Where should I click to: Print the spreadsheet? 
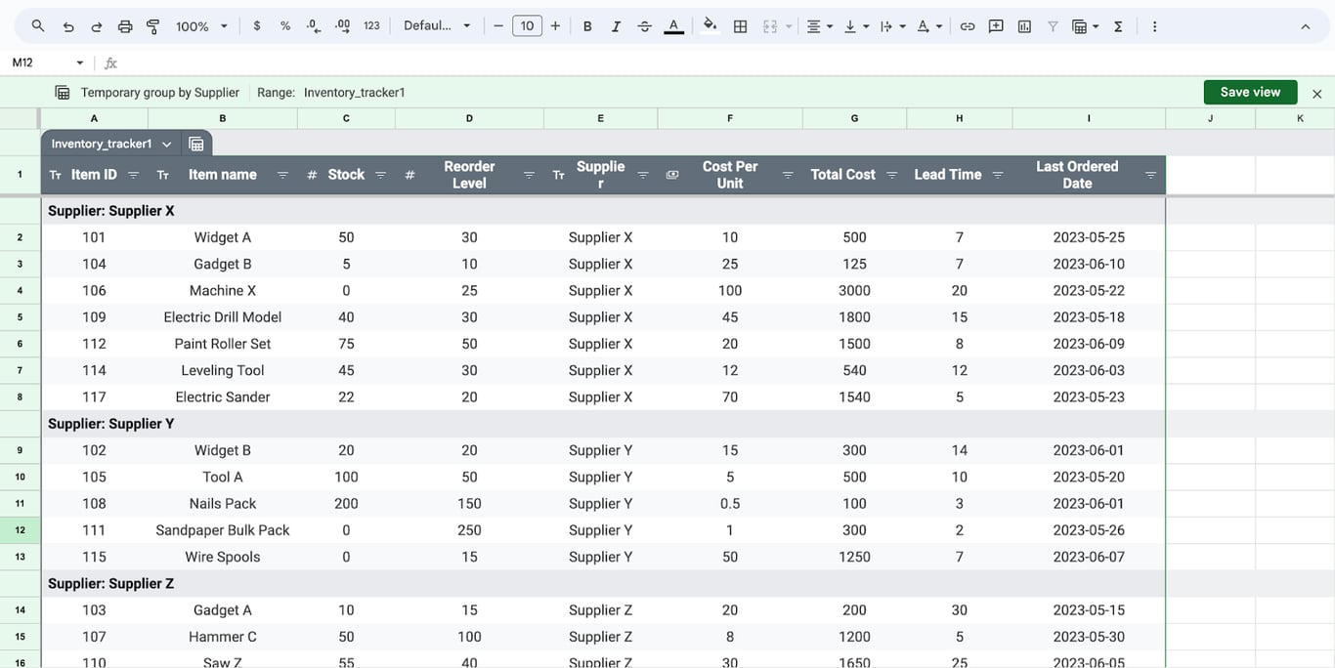tap(125, 26)
